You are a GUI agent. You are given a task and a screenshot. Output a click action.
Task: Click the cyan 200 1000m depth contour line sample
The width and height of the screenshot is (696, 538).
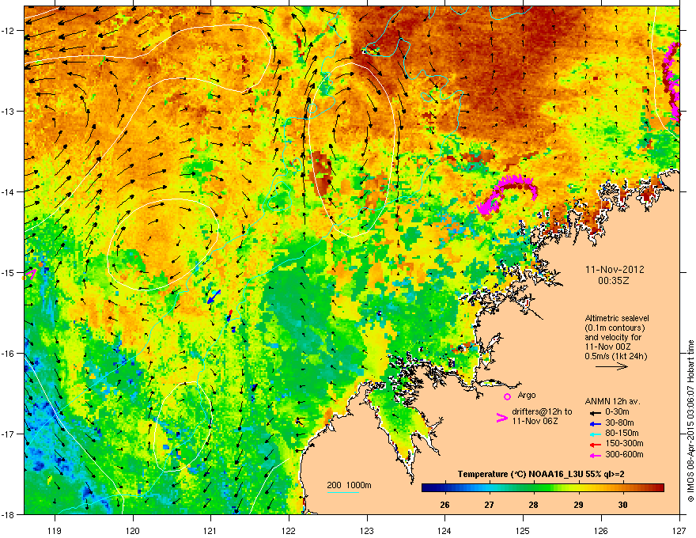pos(342,492)
